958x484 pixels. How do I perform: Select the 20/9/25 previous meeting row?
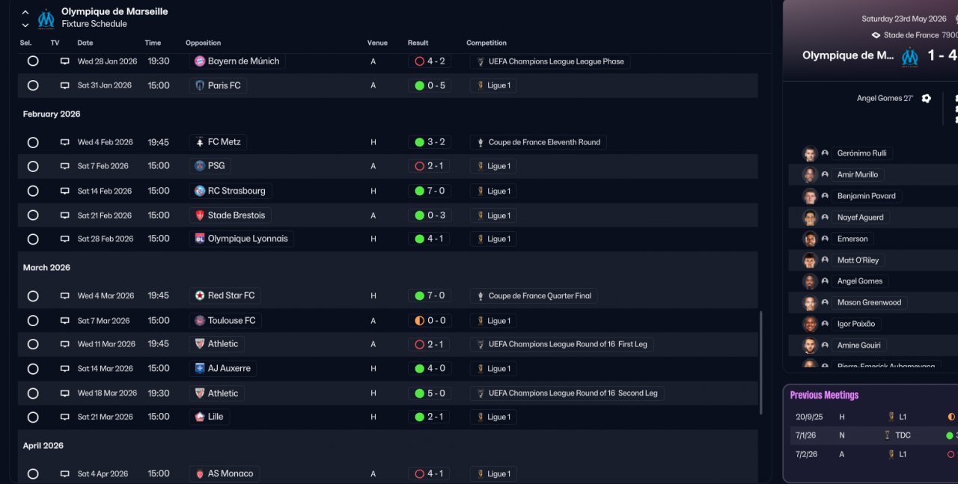tap(873, 417)
